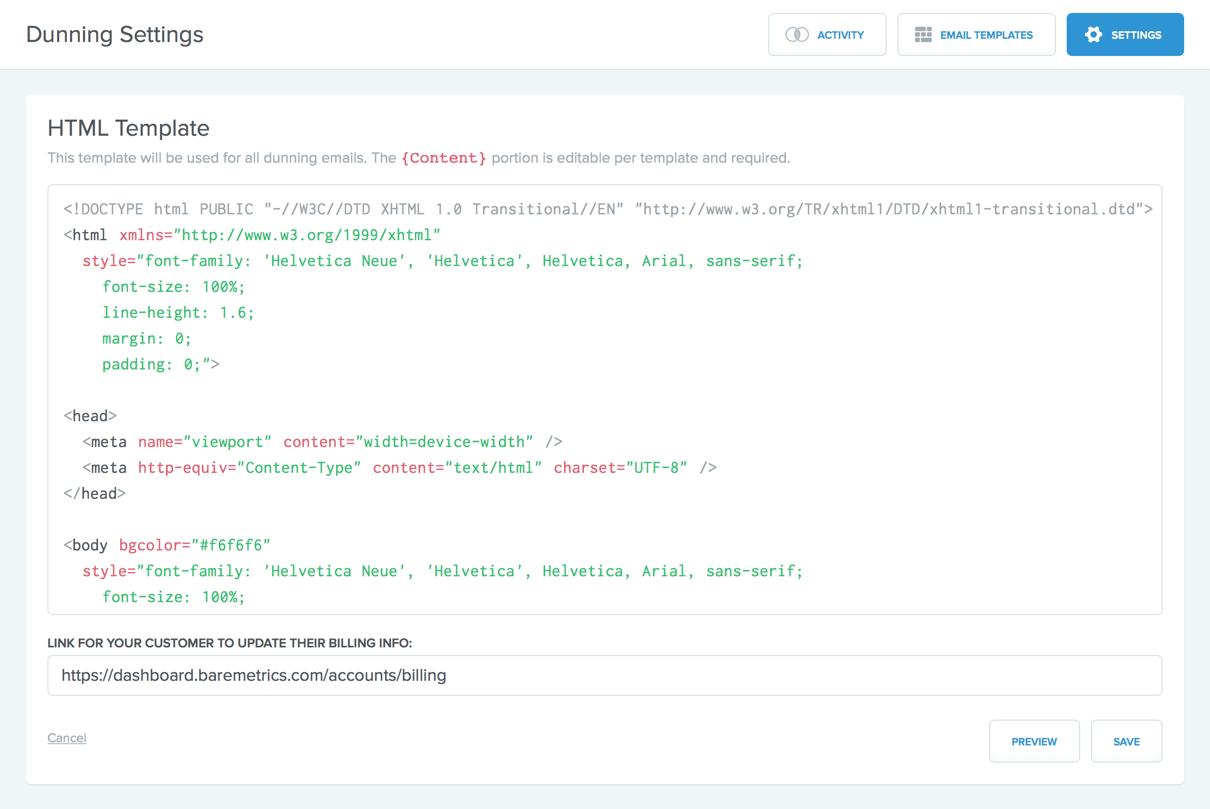Focus the billing info link field
Viewport: 1210px width, 809px height.
(x=604, y=675)
